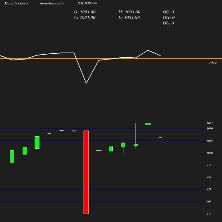Screen dimensions: 222x222
Task: Click the 'BSE 939148' symbol label
Action: (87, 3)
